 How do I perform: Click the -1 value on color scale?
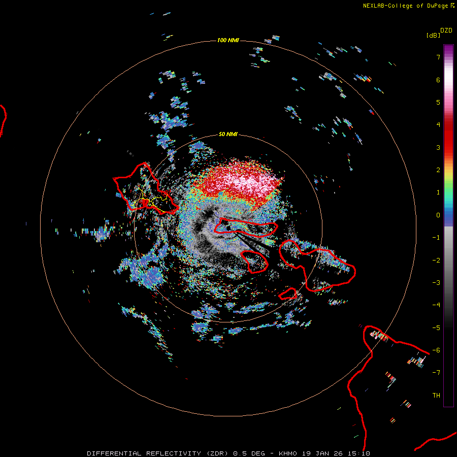click(436, 238)
